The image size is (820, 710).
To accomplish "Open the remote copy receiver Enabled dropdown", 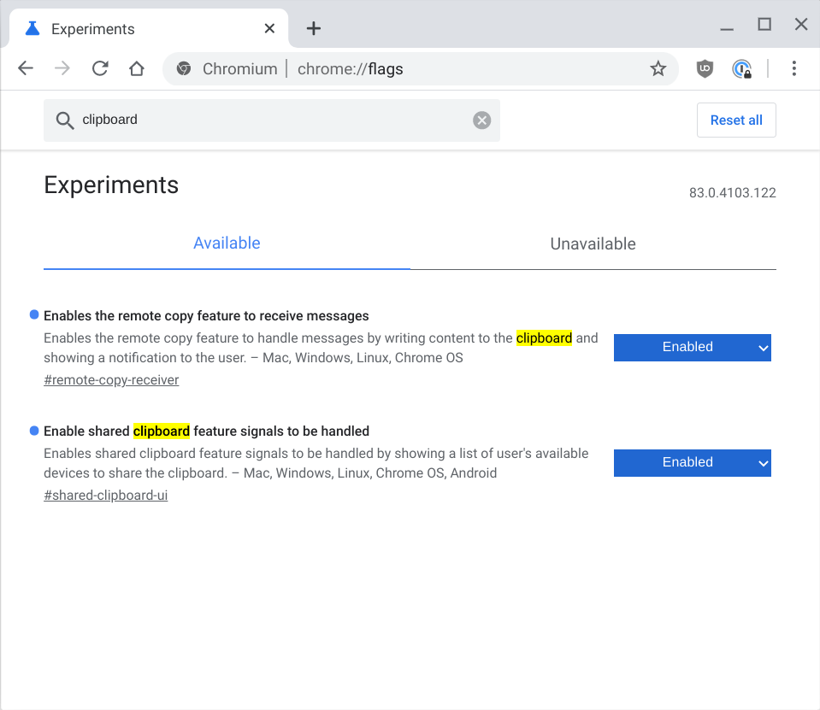I will [693, 348].
